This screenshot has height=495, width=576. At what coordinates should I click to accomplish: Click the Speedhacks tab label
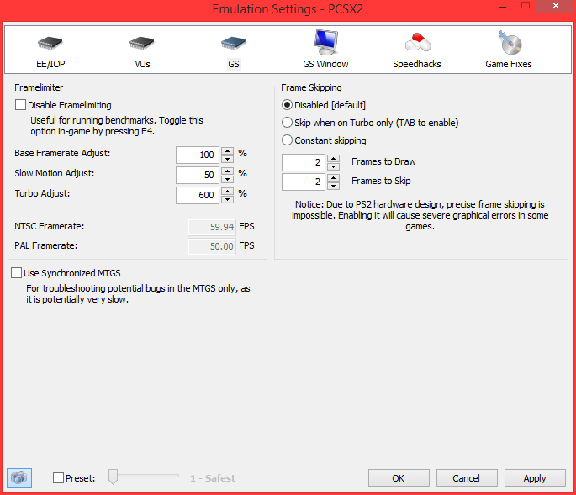[417, 64]
